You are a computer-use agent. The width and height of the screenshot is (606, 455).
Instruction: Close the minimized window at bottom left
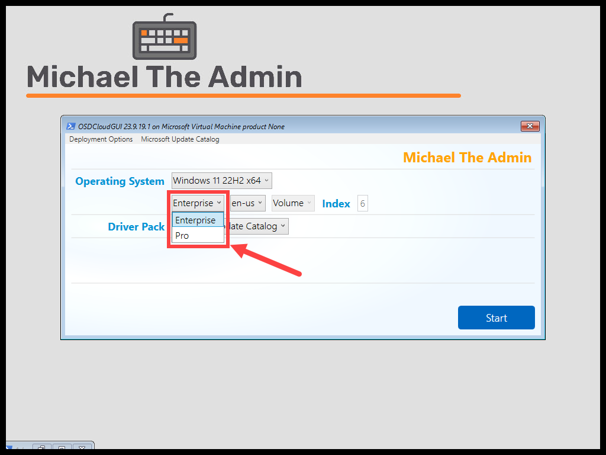pyautogui.click(x=82, y=447)
